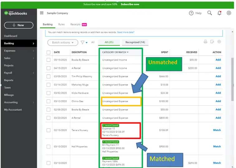This screenshot has height=168, width=236.
Task: Open the Help question mark icon
Action: click(x=191, y=13)
